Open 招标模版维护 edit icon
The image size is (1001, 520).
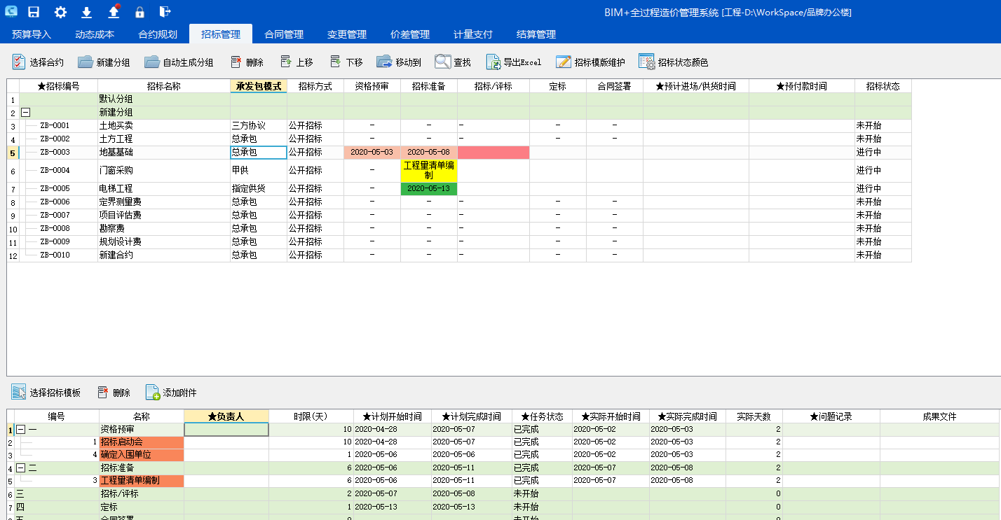pos(564,62)
